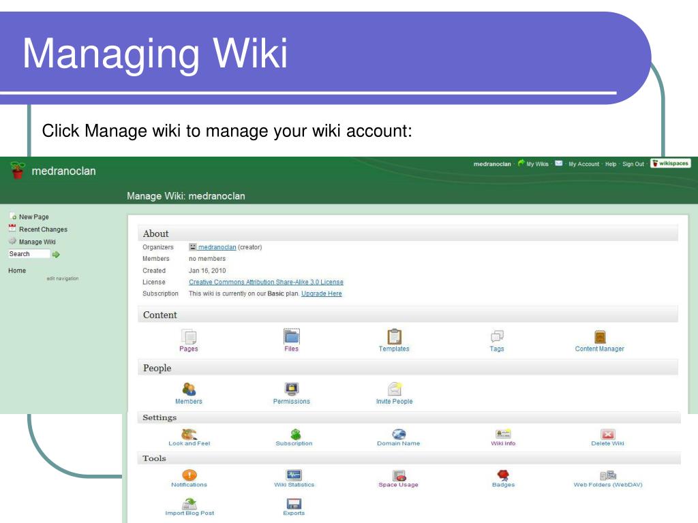Click the green search arrow icon

[x=56, y=255]
